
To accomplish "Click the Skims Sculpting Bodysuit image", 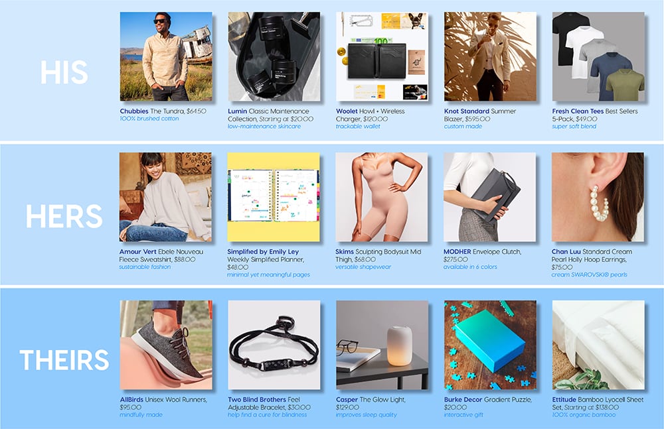I will coord(382,197).
